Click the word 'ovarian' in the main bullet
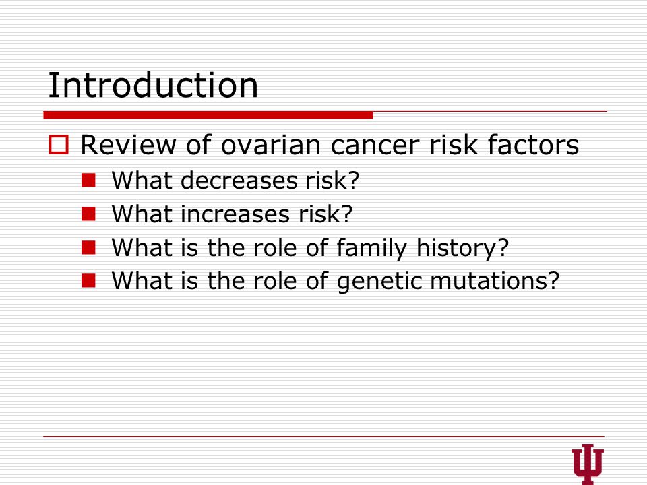647x485 pixels. point(271,145)
